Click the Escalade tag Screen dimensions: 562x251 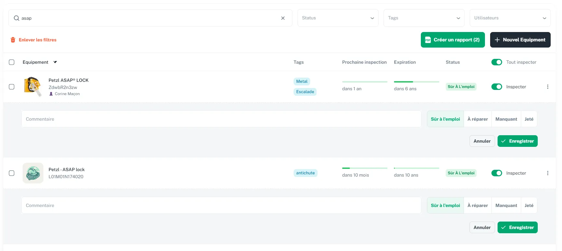[305, 92]
